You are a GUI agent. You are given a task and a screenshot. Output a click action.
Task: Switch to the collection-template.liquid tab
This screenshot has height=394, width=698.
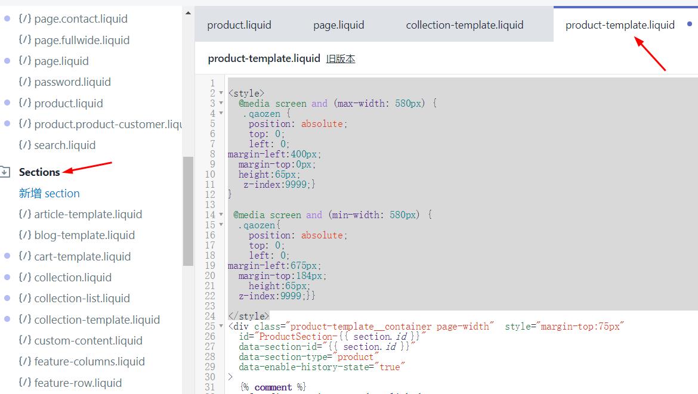tap(464, 25)
